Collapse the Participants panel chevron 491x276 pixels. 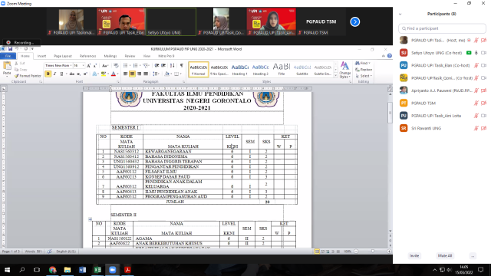(x=400, y=14)
